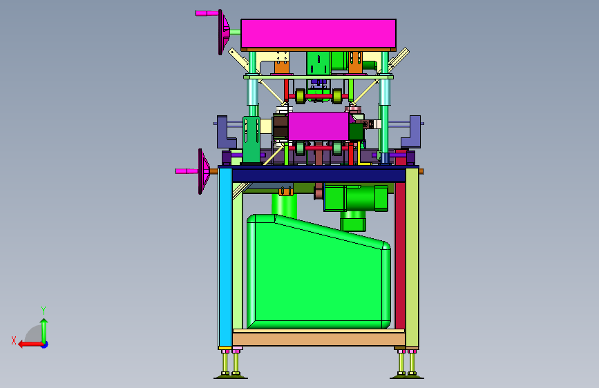Viewport: 599px width, 388px height.
Task: Click the red X axis arrow on the triad
Action: (30, 345)
